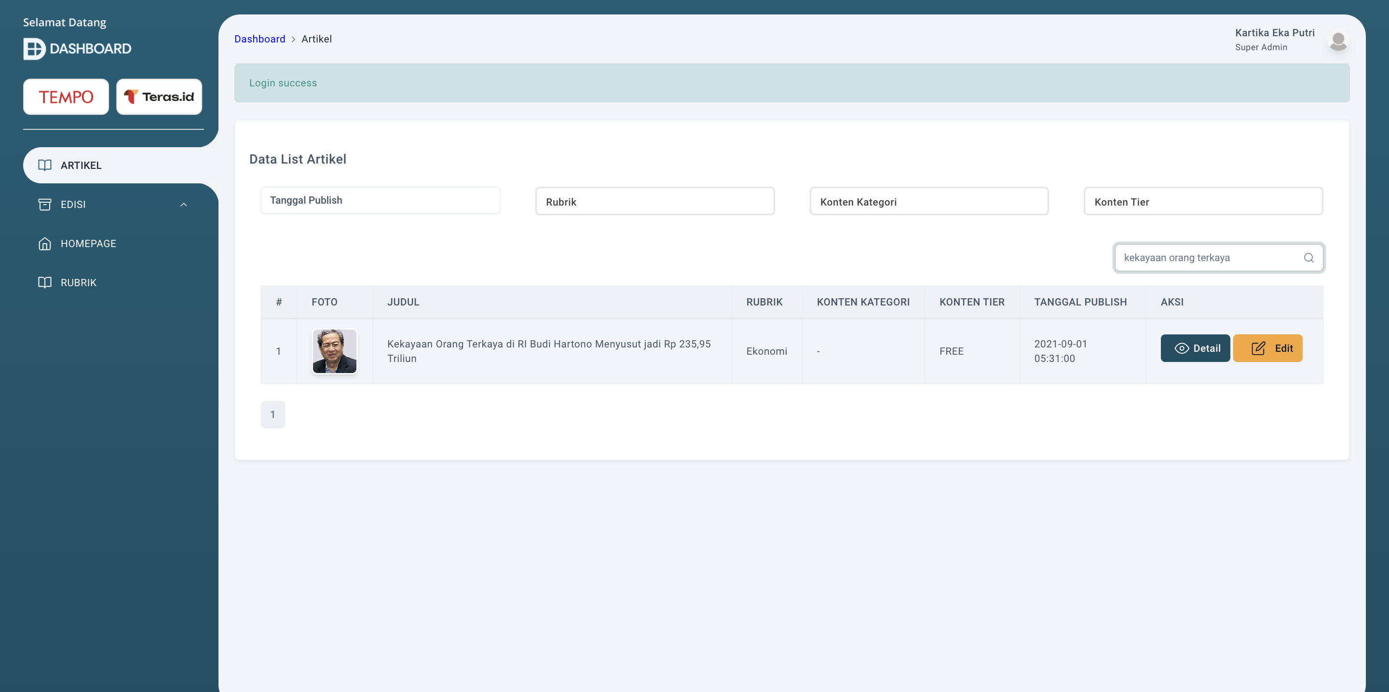
Task: Collapse the Edisi menu chevron
Action: [183, 205]
